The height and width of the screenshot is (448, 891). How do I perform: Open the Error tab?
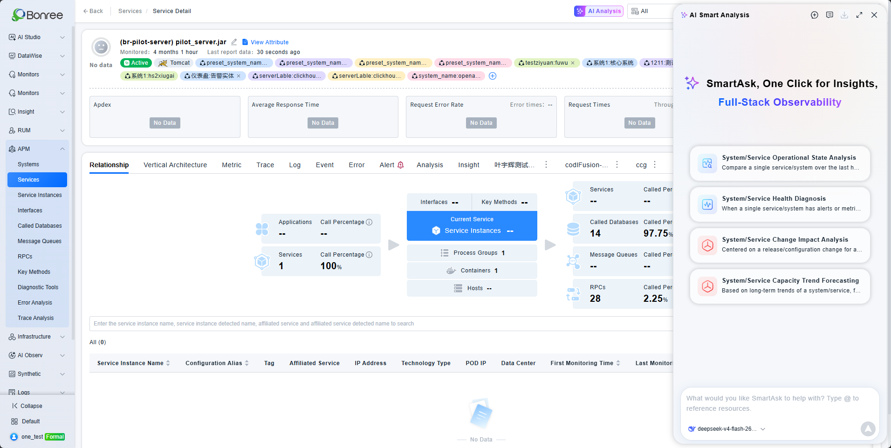pyautogui.click(x=357, y=165)
